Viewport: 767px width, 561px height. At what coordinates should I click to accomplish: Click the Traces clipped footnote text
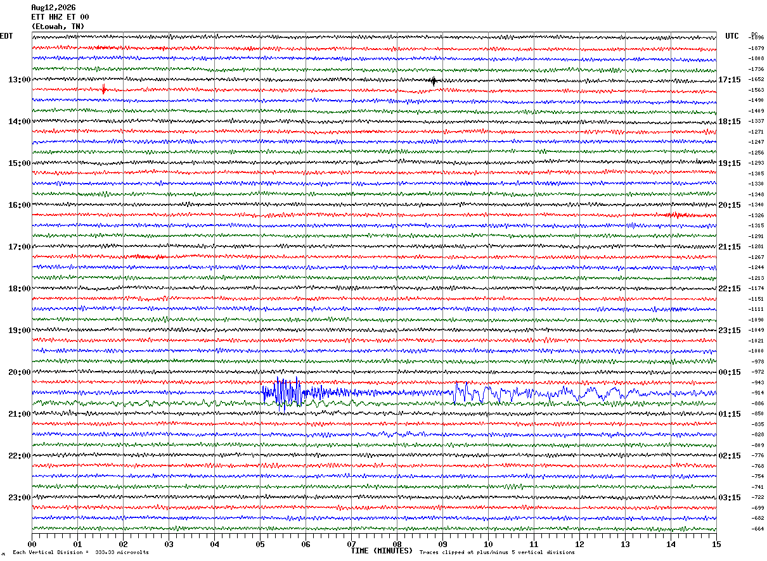(x=497, y=552)
